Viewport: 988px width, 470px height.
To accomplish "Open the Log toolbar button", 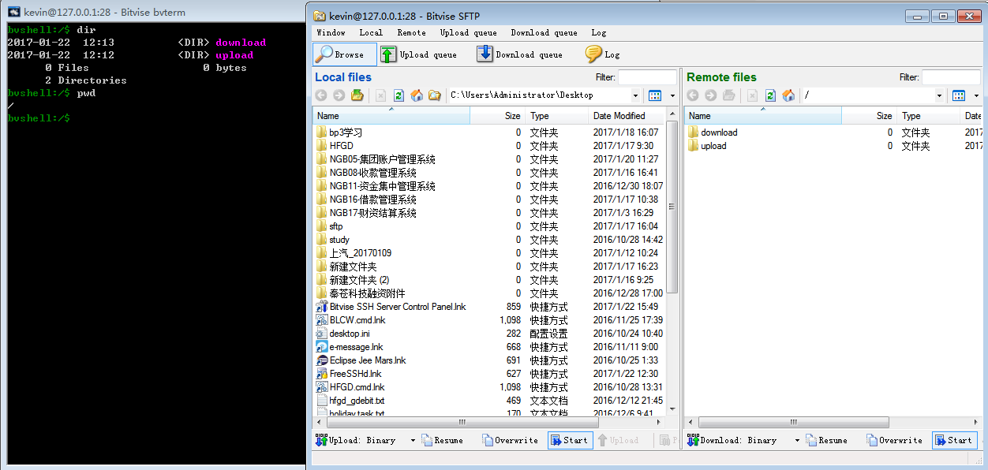I will pos(602,54).
